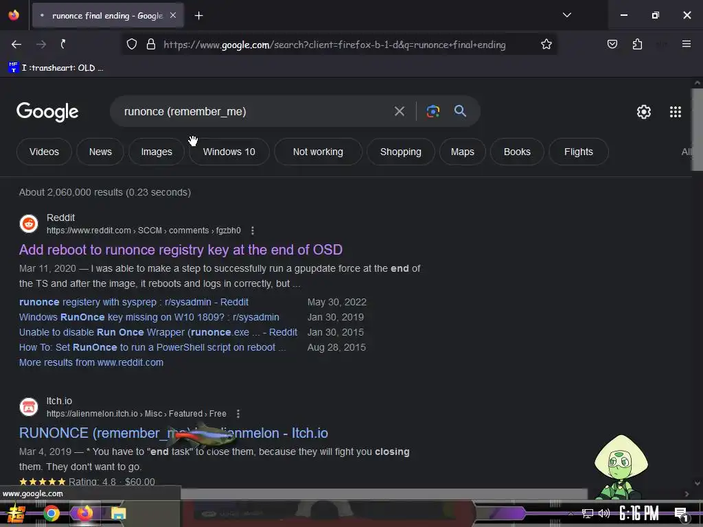Screen dimensions: 703x527
Task: Switch to Firefox in the taskbar
Action: pos(84,513)
